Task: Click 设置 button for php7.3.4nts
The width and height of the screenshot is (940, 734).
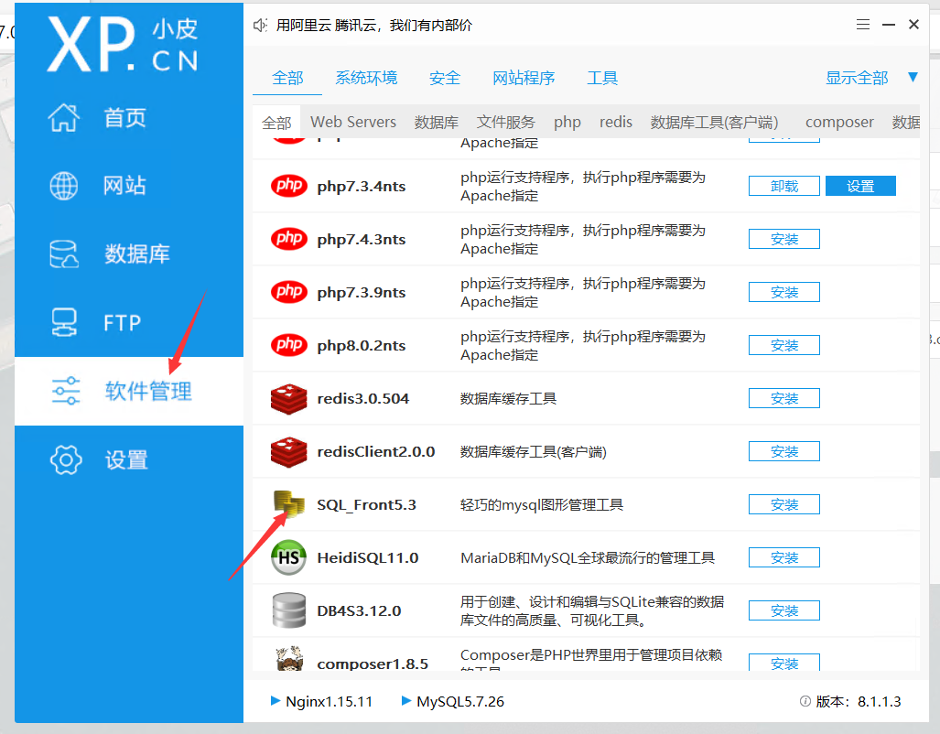Action: pos(860,186)
